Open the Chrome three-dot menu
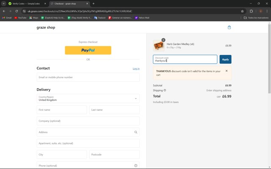This screenshot has height=169, width=271. pyautogui.click(x=267, y=11)
